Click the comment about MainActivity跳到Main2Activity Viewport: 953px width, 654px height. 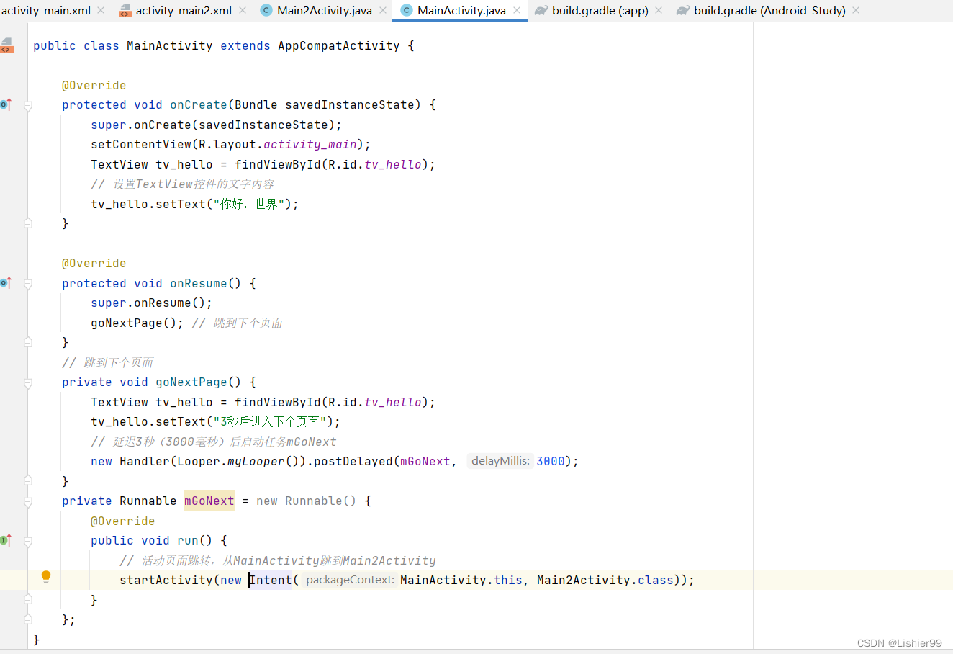(277, 560)
